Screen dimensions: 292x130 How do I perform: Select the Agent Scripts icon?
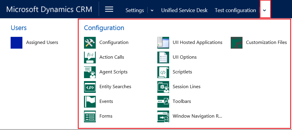90,72
